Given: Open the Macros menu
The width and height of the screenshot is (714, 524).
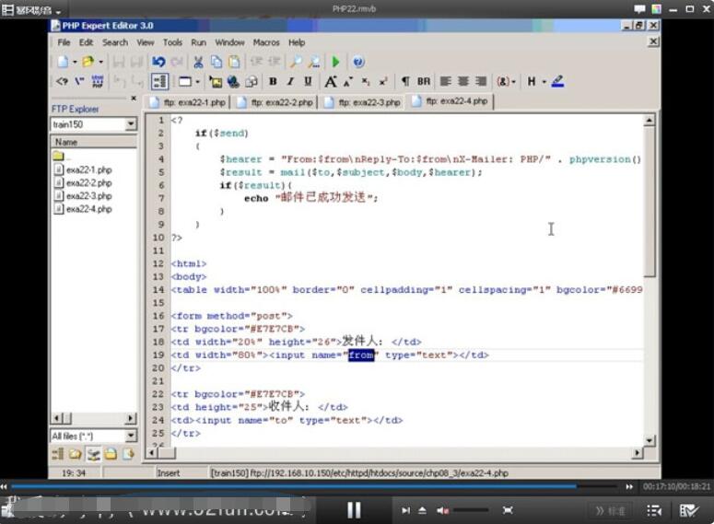Looking at the screenshot, I should coord(266,42).
